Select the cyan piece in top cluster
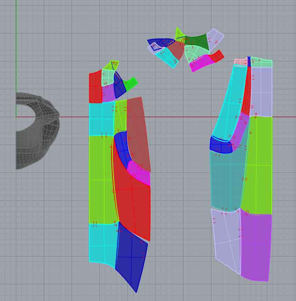296x301 pixels. pos(167,57)
